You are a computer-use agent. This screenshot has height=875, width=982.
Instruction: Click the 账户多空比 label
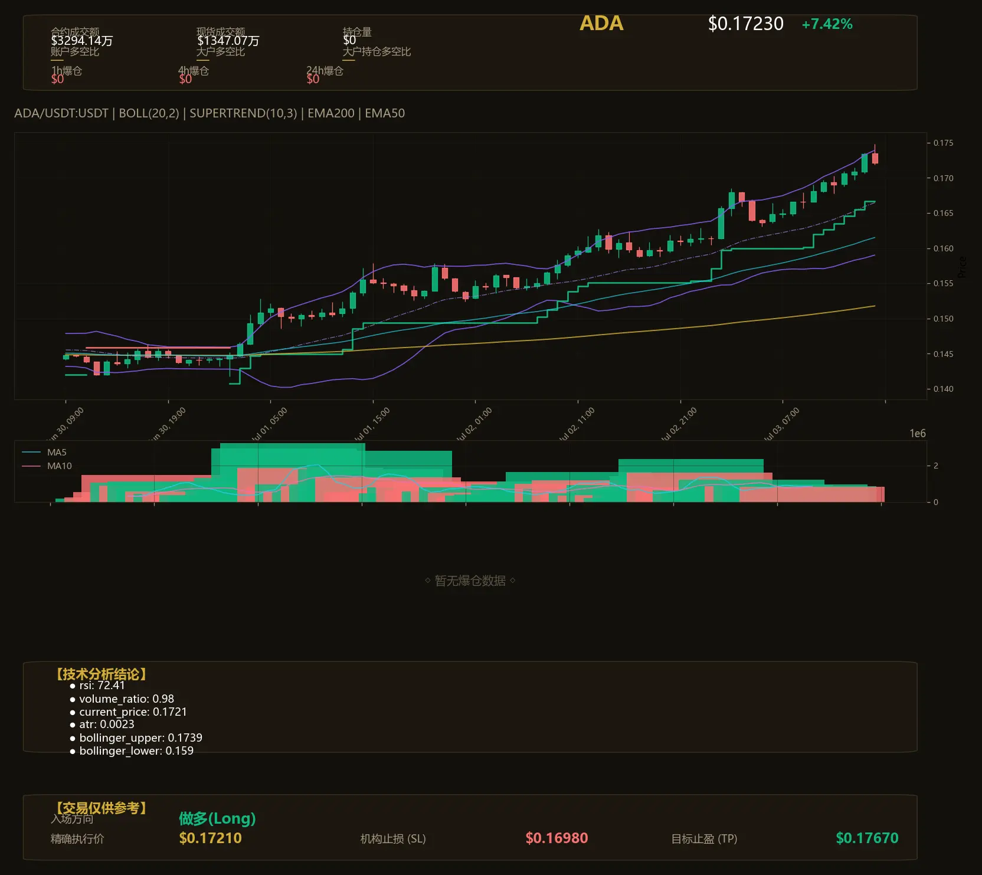[x=75, y=52]
